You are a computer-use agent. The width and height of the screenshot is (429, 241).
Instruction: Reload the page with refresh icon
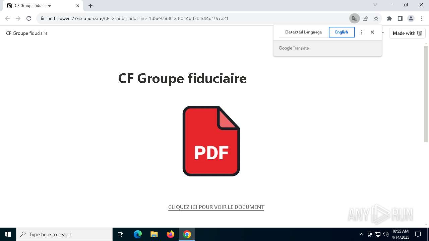(x=29, y=18)
